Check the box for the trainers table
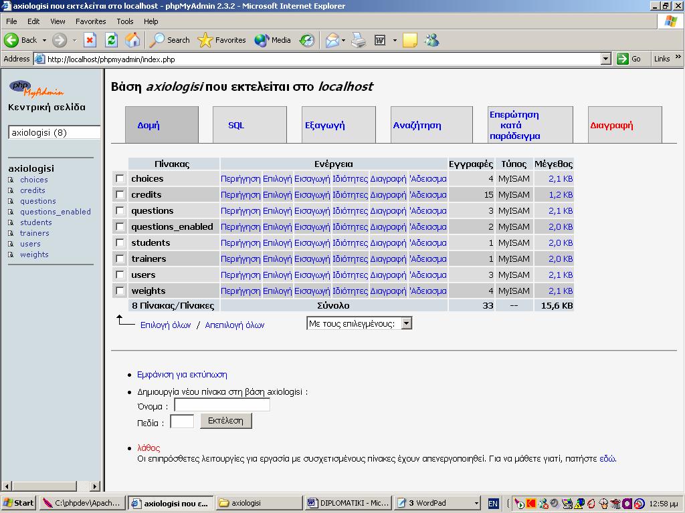This screenshot has height=513, width=685. point(120,259)
